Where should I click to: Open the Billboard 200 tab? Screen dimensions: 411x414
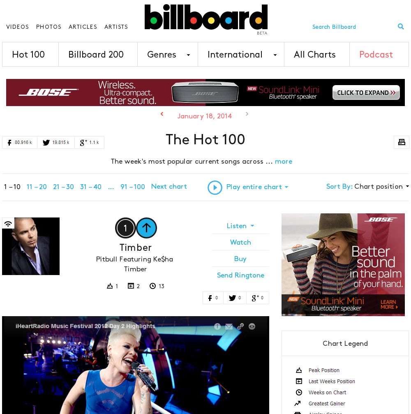point(96,54)
